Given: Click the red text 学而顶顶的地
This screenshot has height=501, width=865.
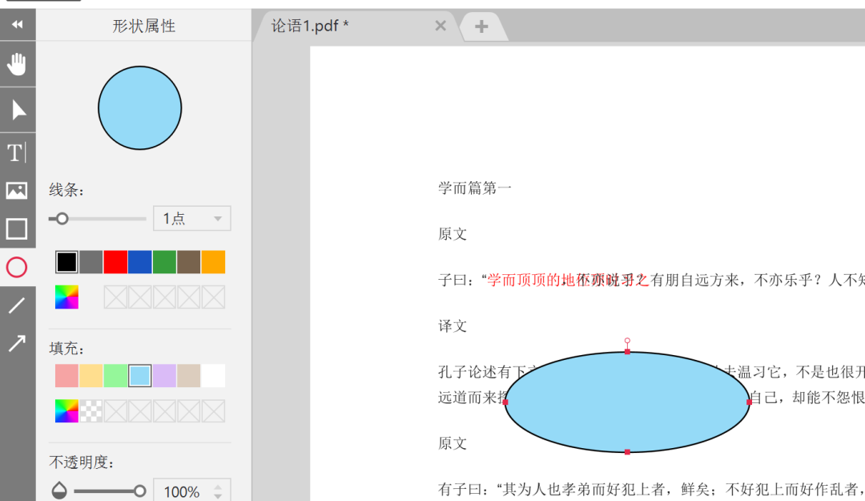Looking at the screenshot, I should pyautogui.click(x=531, y=280).
